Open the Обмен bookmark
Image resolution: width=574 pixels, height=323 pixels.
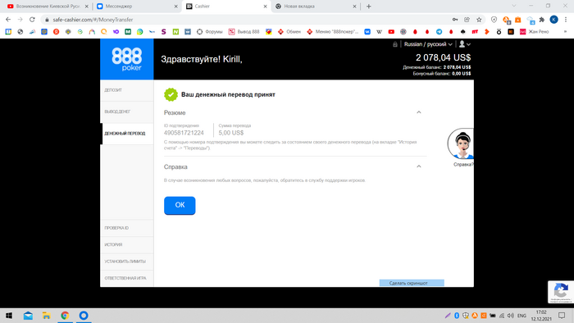pos(289,32)
